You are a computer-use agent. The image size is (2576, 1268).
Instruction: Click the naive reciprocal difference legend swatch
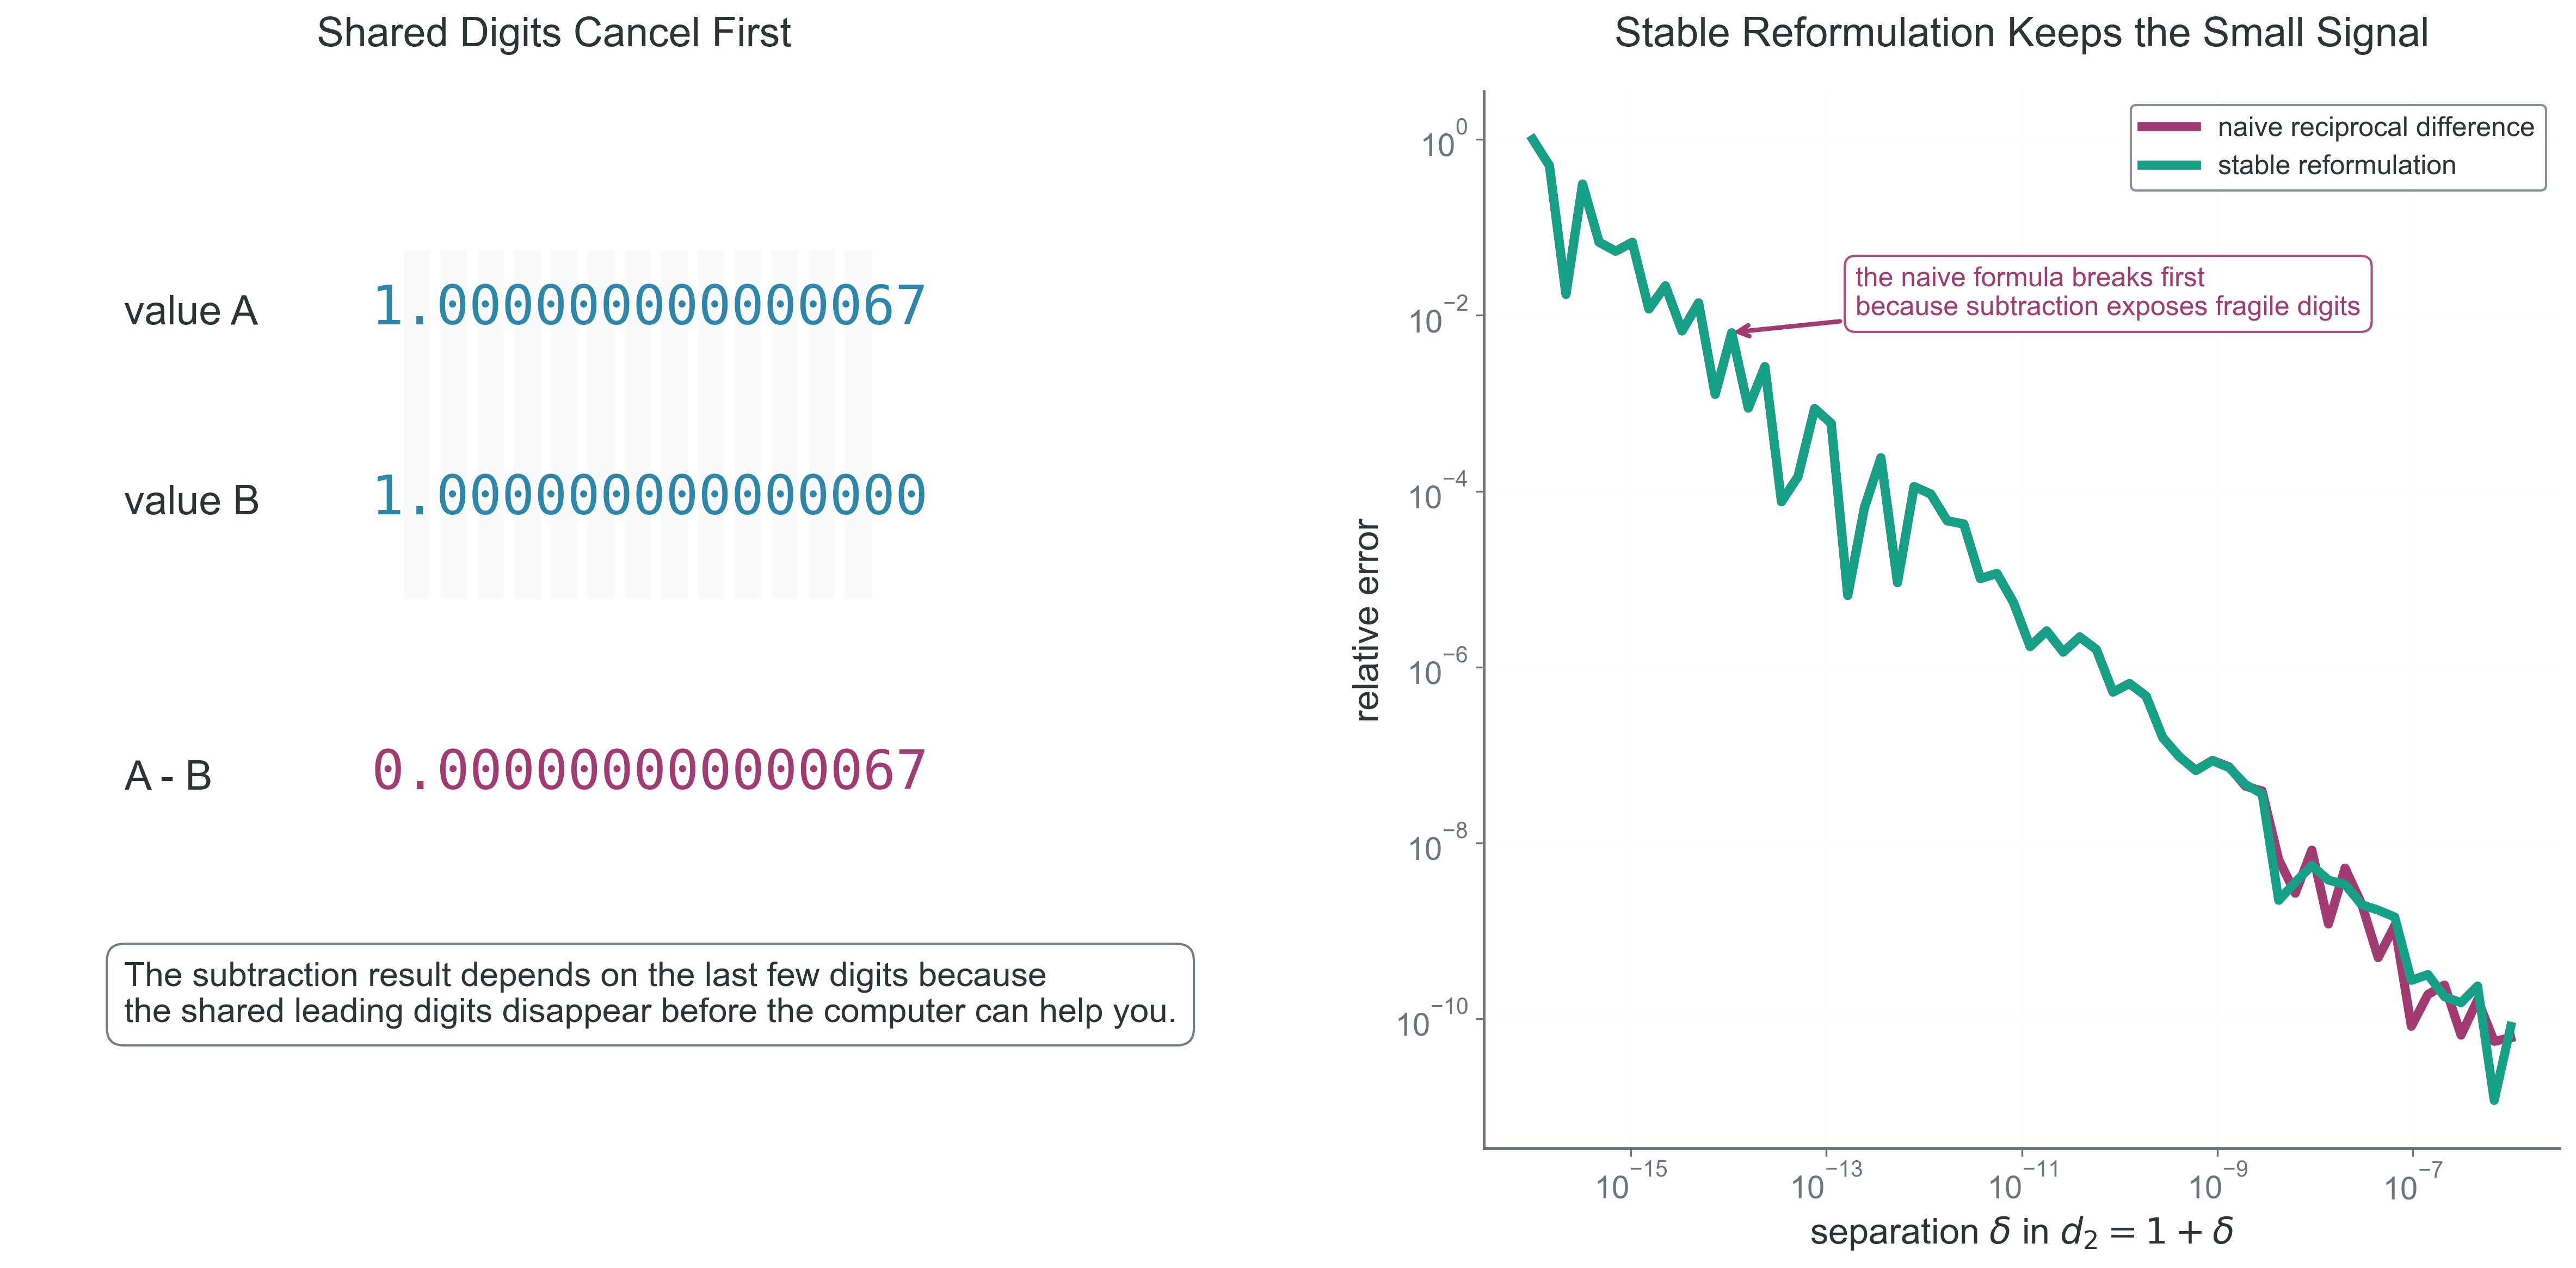2168,127
